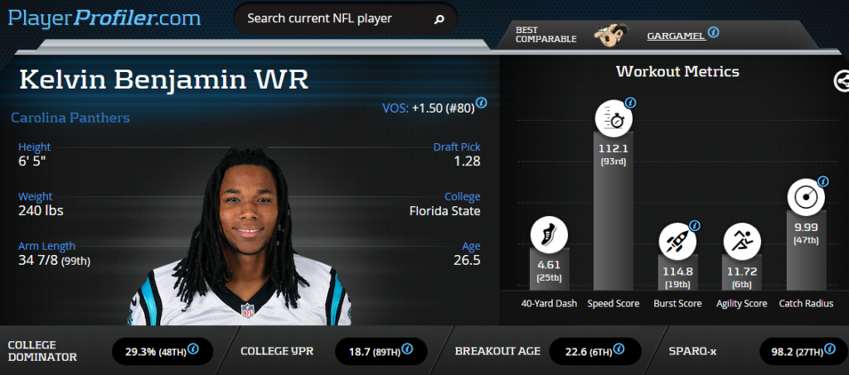Go to PlayerProfiler.com home logo
The width and height of the screenshot is (849, 375).
pyautogui.click(x=104, y=18)
